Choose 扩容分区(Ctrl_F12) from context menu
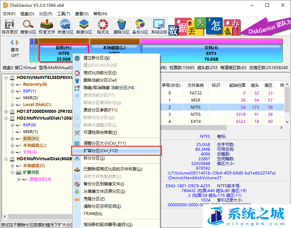The width and height of the screenshot is (291, 228). (101, 151)
